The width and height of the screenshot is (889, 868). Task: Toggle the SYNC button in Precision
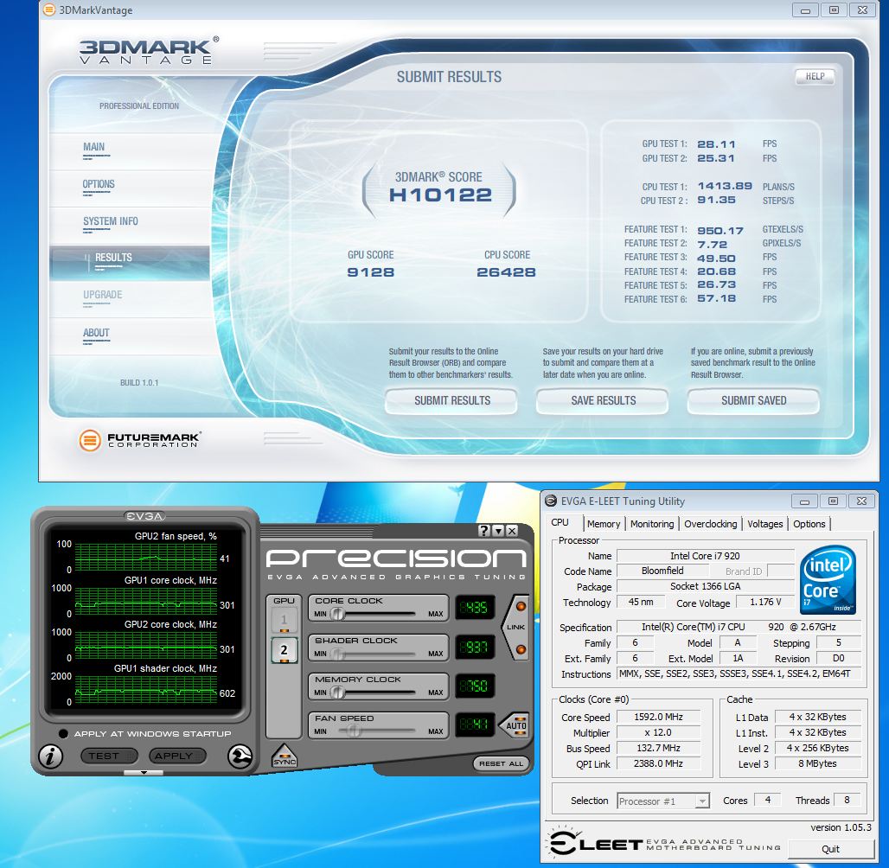point(284,756)
